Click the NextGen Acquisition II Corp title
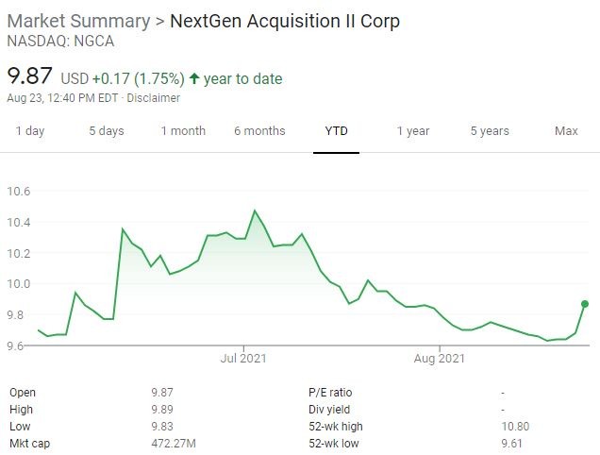 (x=285, y=21)
